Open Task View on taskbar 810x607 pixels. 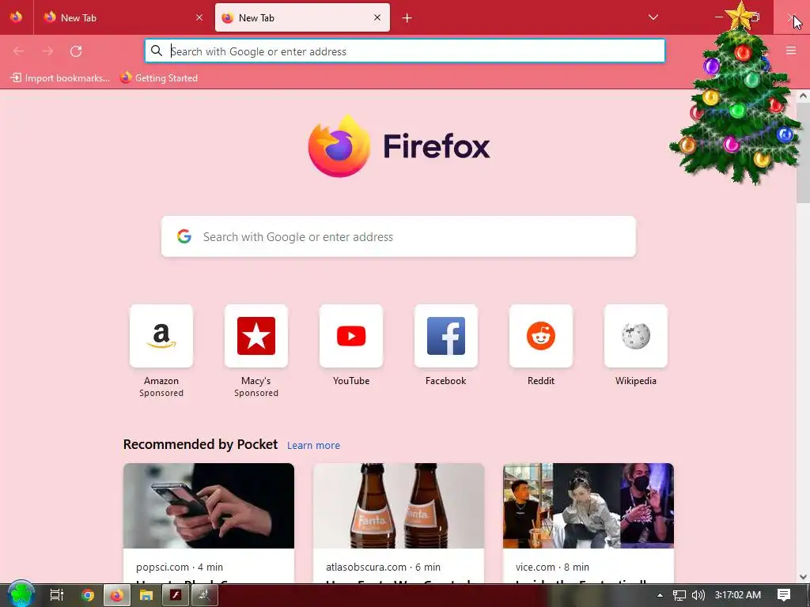pos(56,595)
